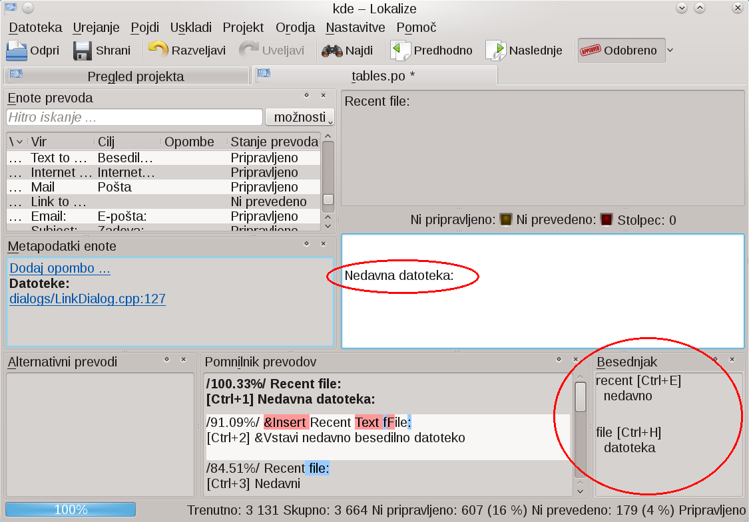Float the Enote prevoda panel
This screenshot has height=522, width=749.
point(306,96)
